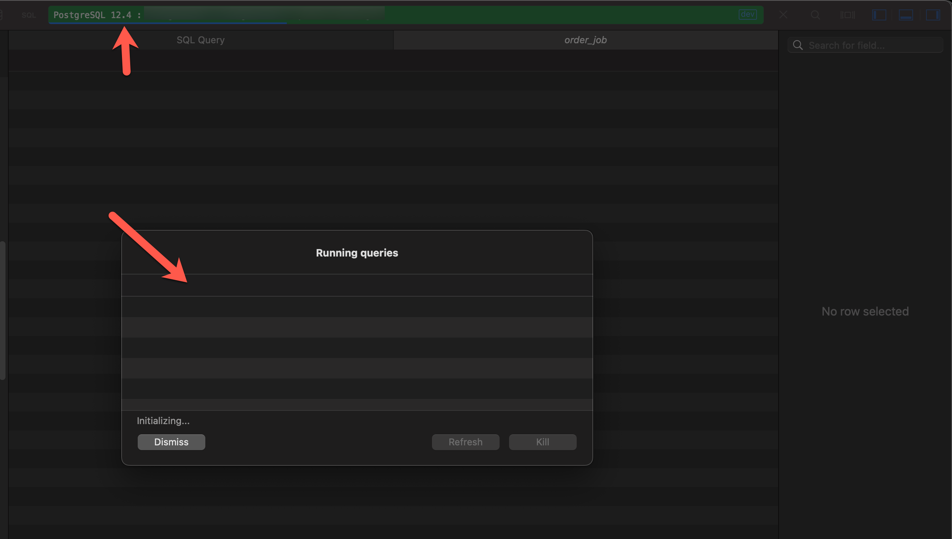
Task: Click the full-screen layout icon in toolbar
Action: (x=848, y=15)
